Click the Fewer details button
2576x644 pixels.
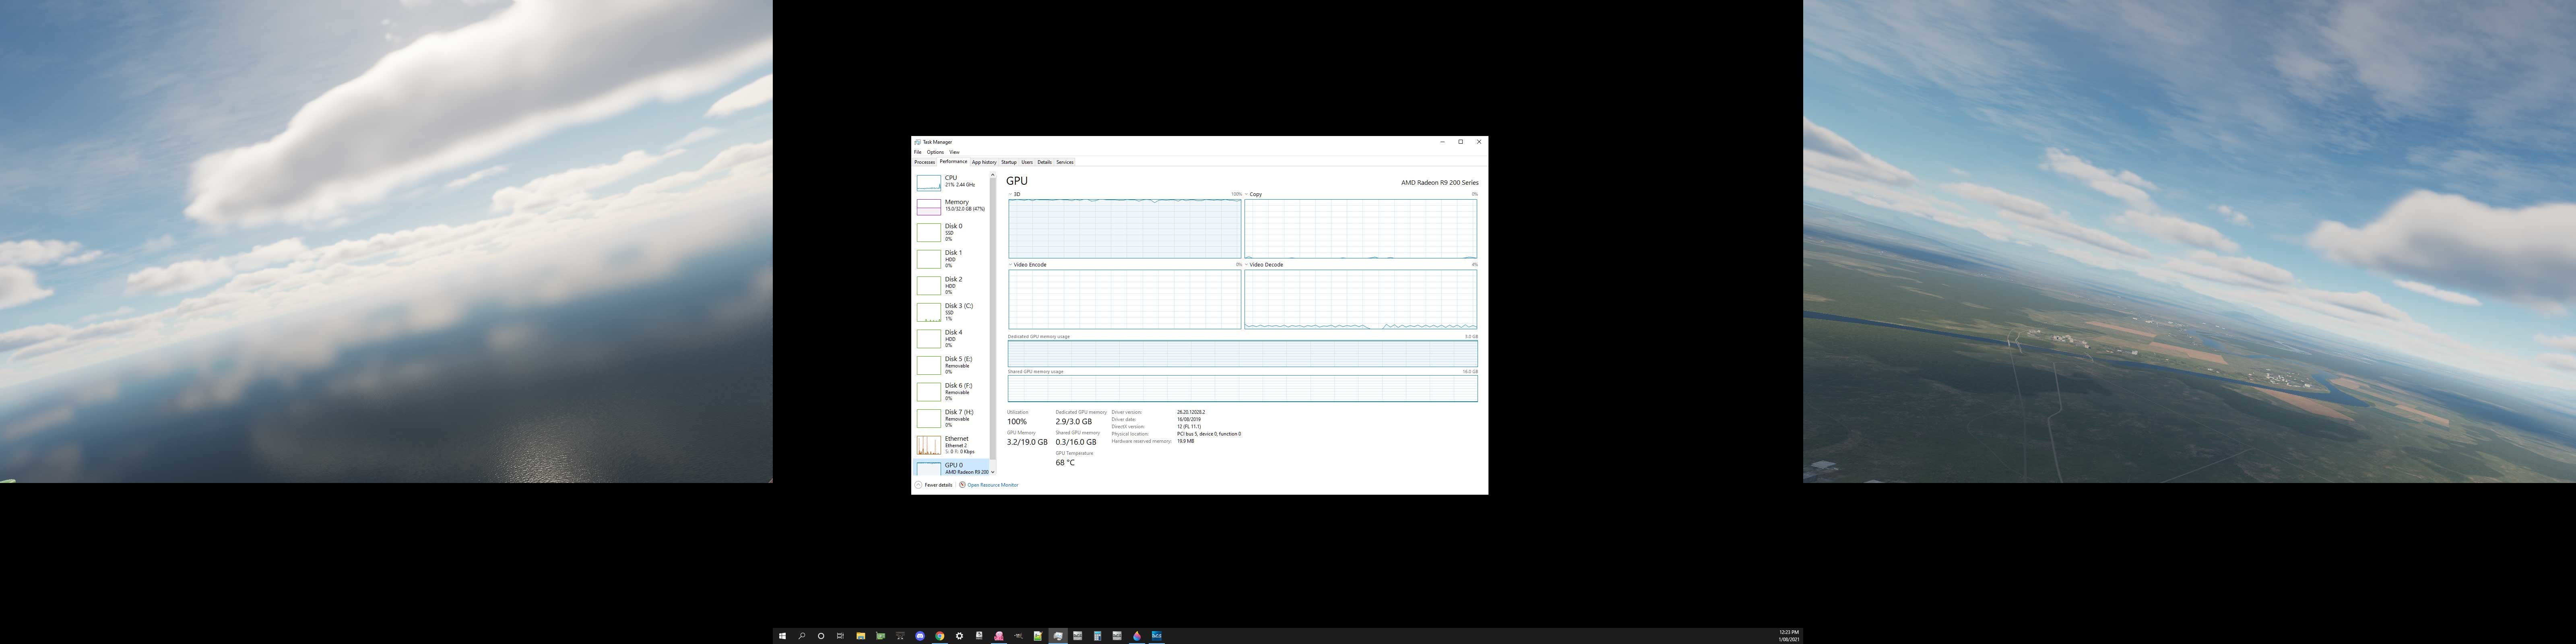pos(933,485)
